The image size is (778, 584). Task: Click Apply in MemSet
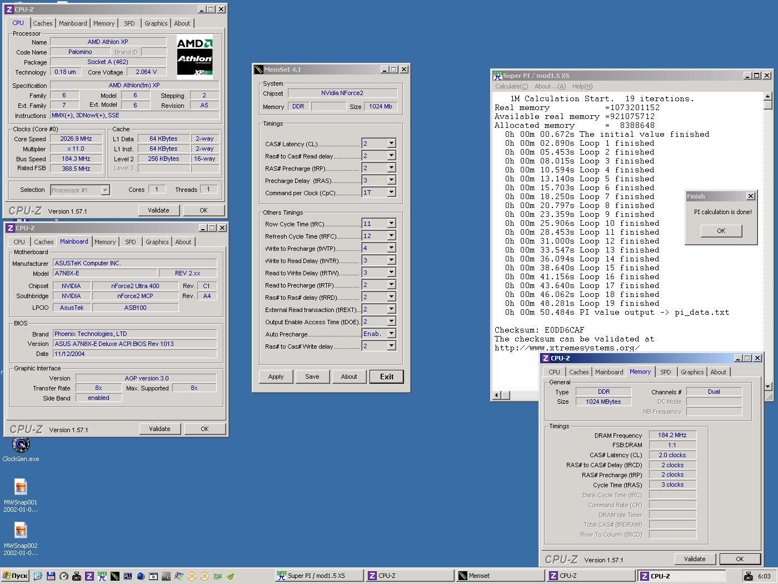pos(276,377)
